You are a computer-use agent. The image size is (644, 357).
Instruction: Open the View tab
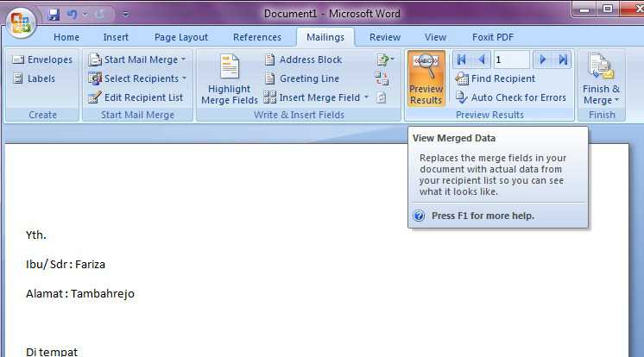click(x=435, y=37)
